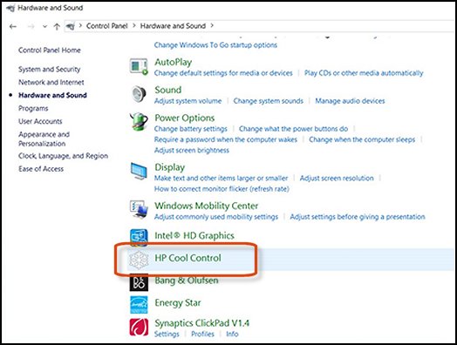Open the AutoPlay heading link
457x345 pixels.
(174, 63)
